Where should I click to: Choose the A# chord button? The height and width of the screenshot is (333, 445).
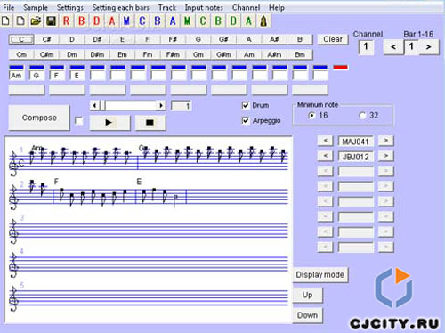(274, 39)
